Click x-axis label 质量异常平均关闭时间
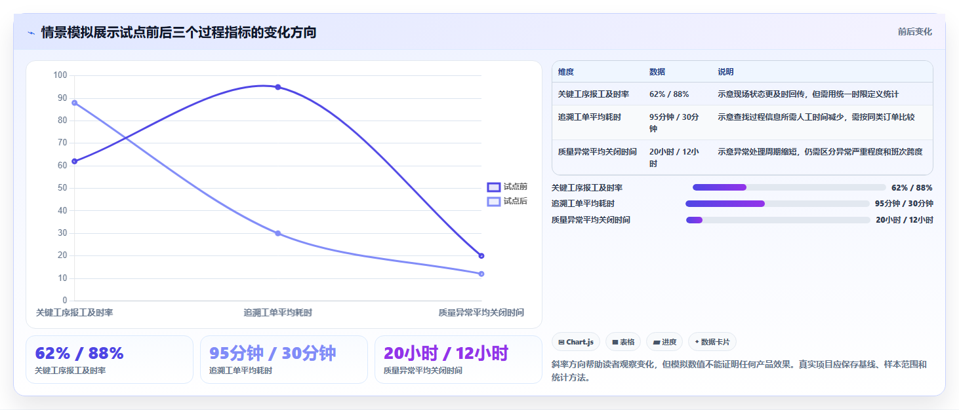The image size is (959, 410). tap(481, 313)
